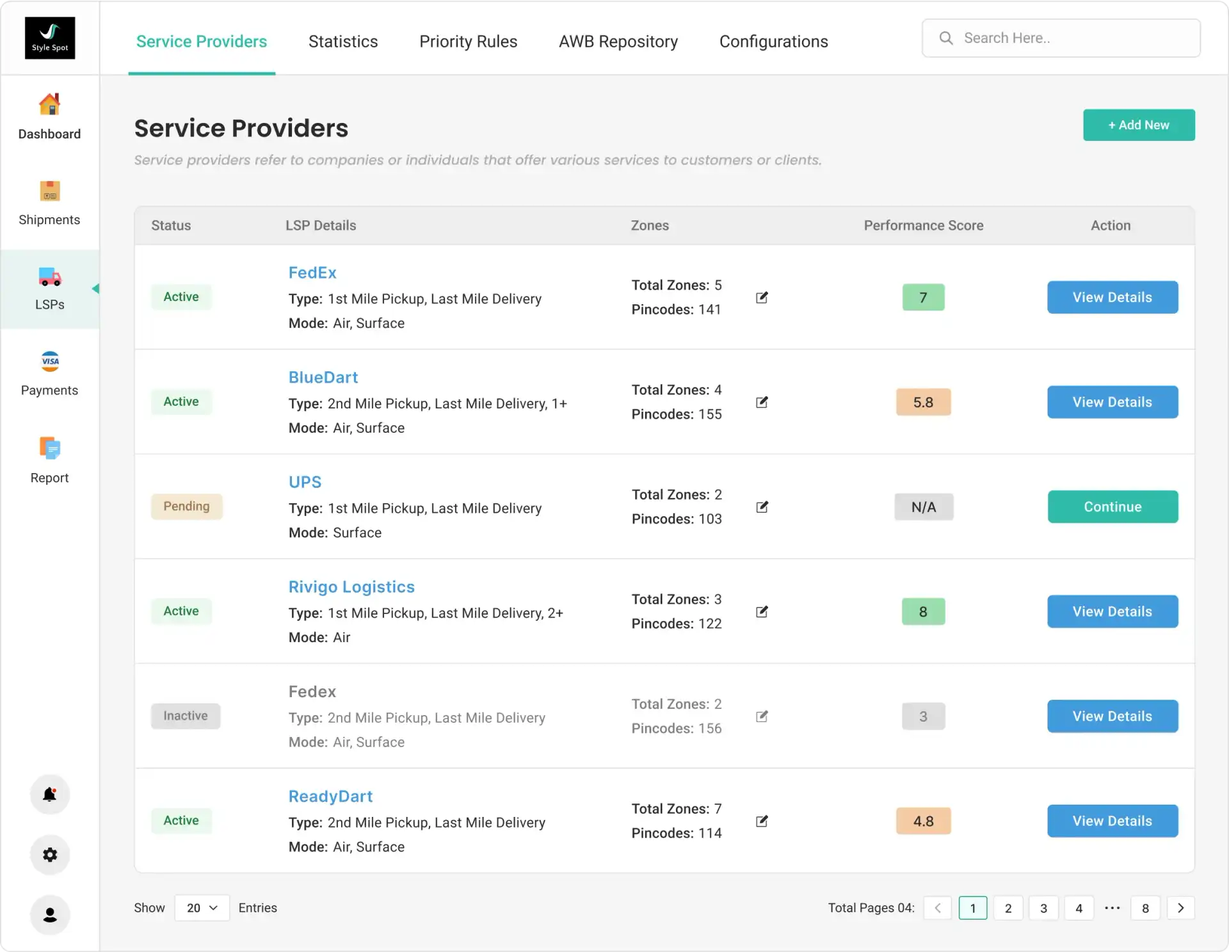
Task: Open the inactive Fedex provider name
Action: [x=312, y=691]
